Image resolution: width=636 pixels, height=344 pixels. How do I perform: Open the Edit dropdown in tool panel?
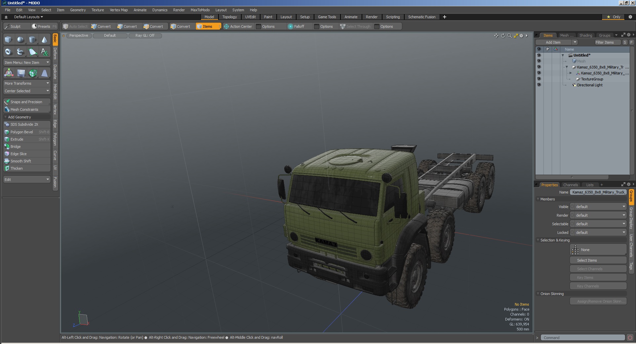tap(27, 180)
